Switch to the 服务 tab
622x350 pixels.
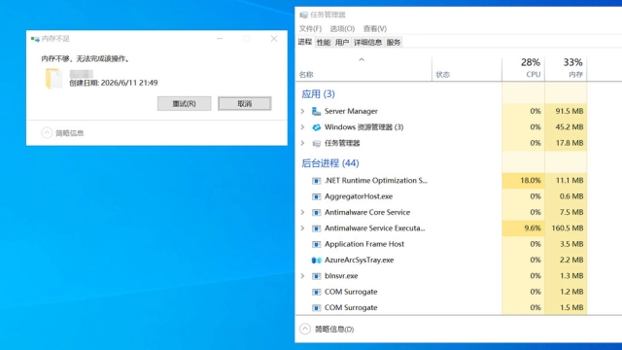[x=394, y=42]
